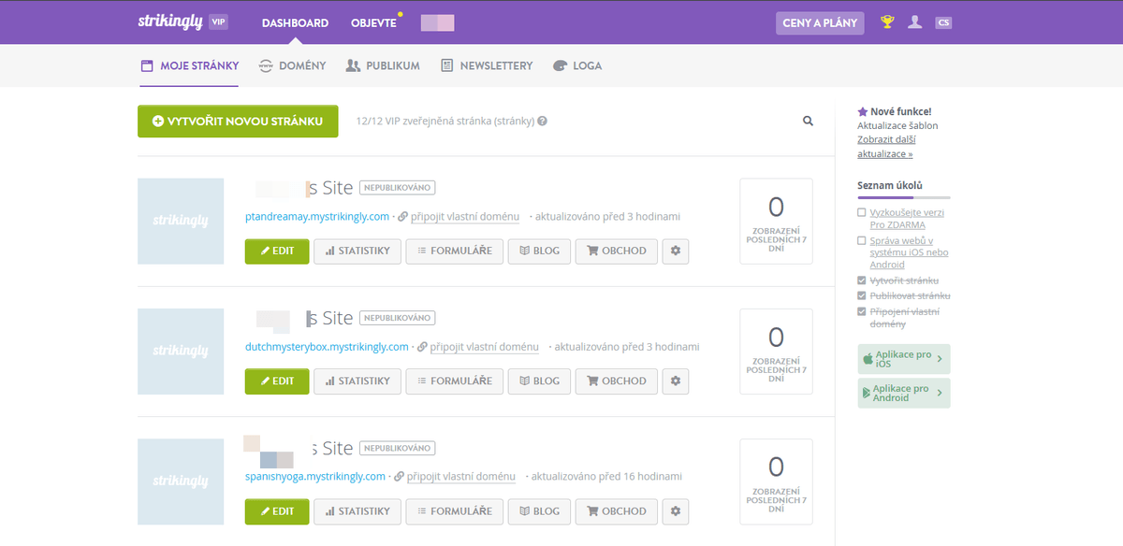Click the VIP badge beside logo
This screenshot has height=546, width=1123.
click(x=218, y=22)
